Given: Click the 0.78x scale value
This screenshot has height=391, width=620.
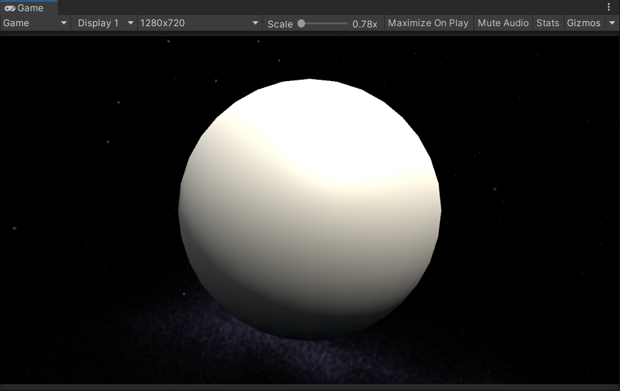Looking at the screenshot, I should pos(364,24).
